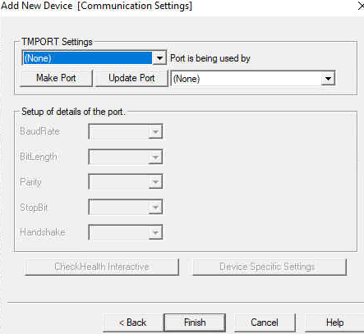
Task: Click the Update Port button
Action: [131, 78]
